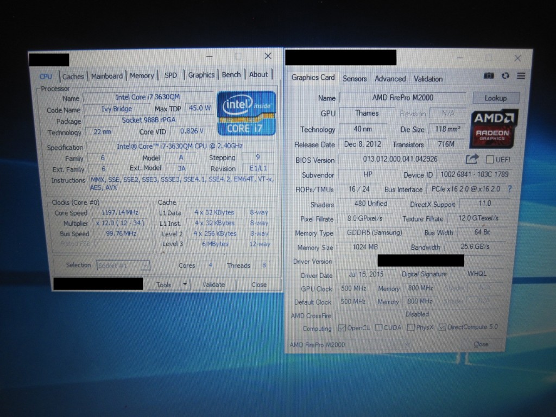Click the GPU Technology value '40 nm'
The height and width of the screenshot is (417, 556).
tap(363, 129)
